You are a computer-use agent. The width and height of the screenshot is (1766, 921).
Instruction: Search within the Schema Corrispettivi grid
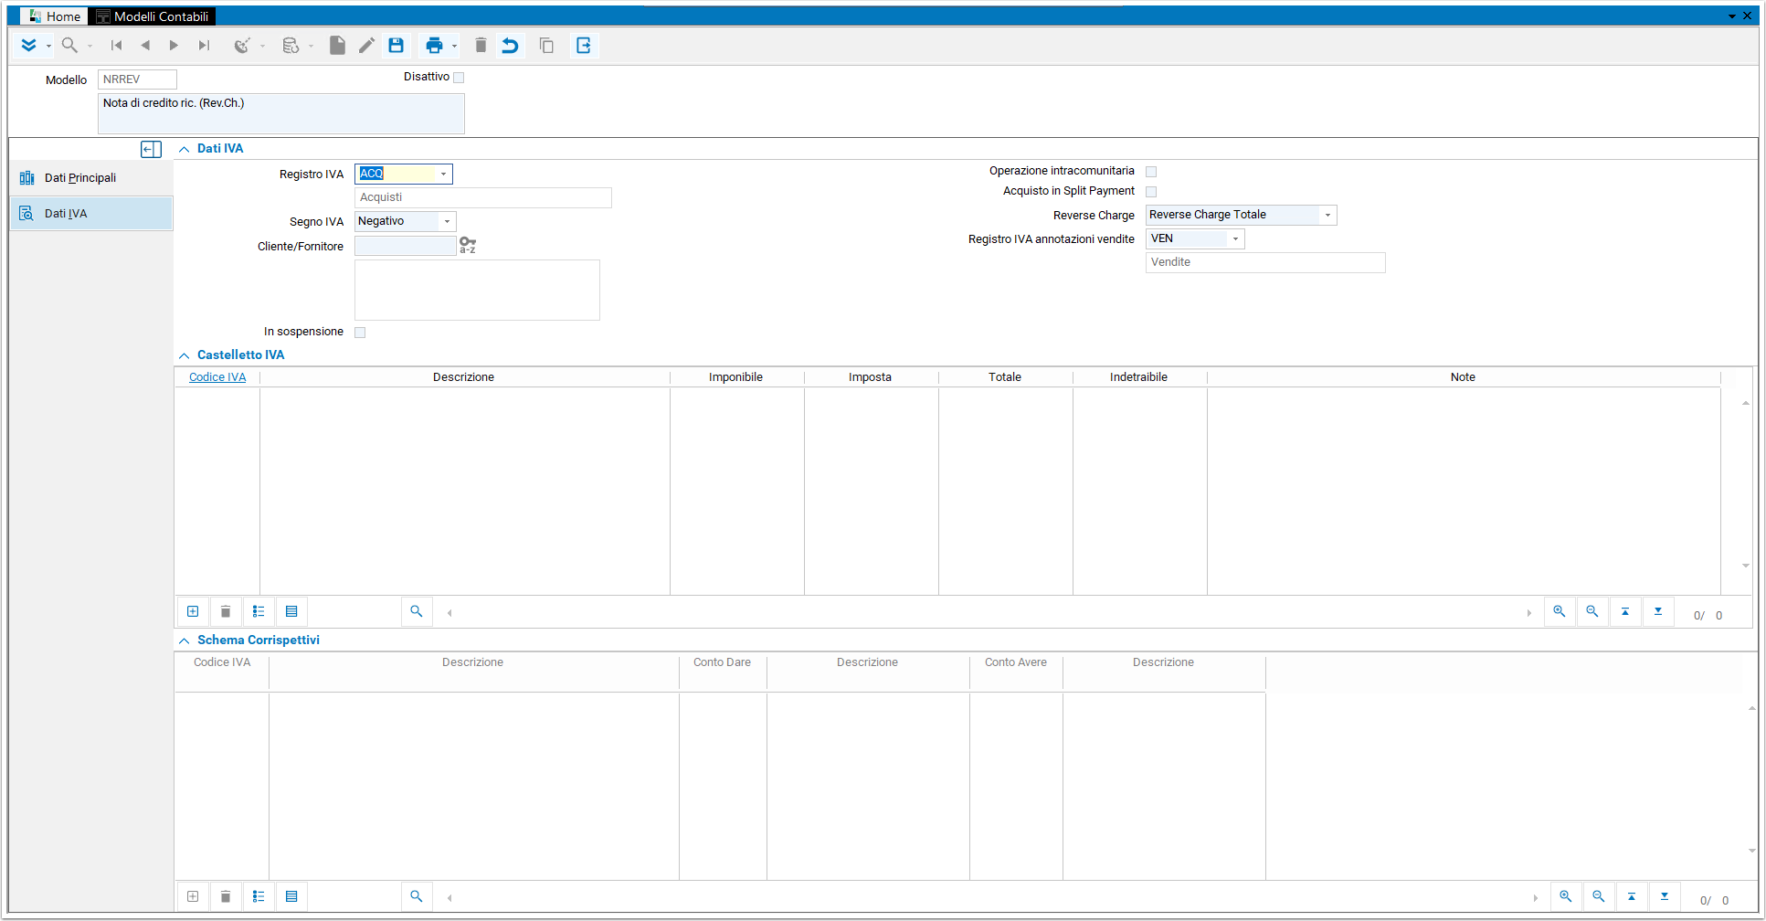coord(417,896)
